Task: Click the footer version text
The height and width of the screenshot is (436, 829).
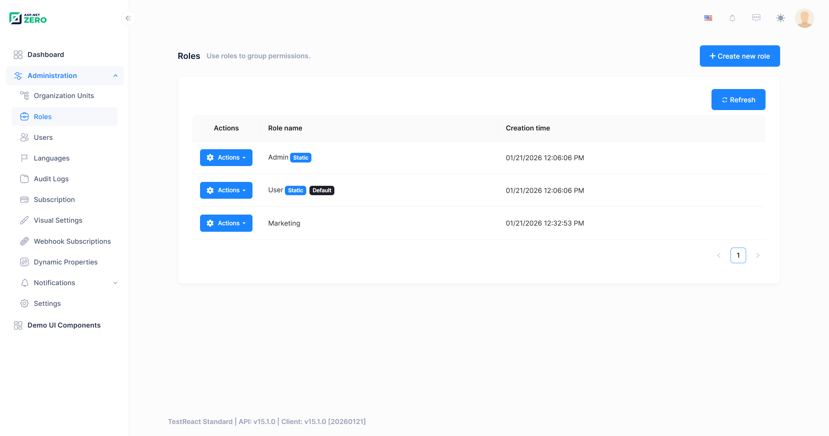Action: tap(267, 421)
